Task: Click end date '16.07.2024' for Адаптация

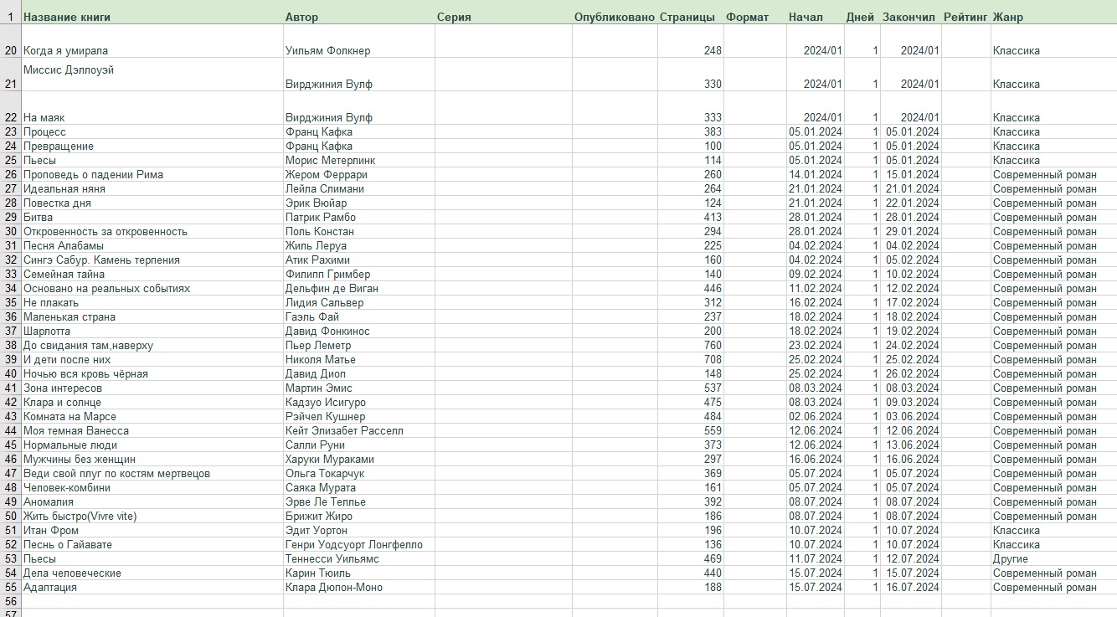Action: 910,587
